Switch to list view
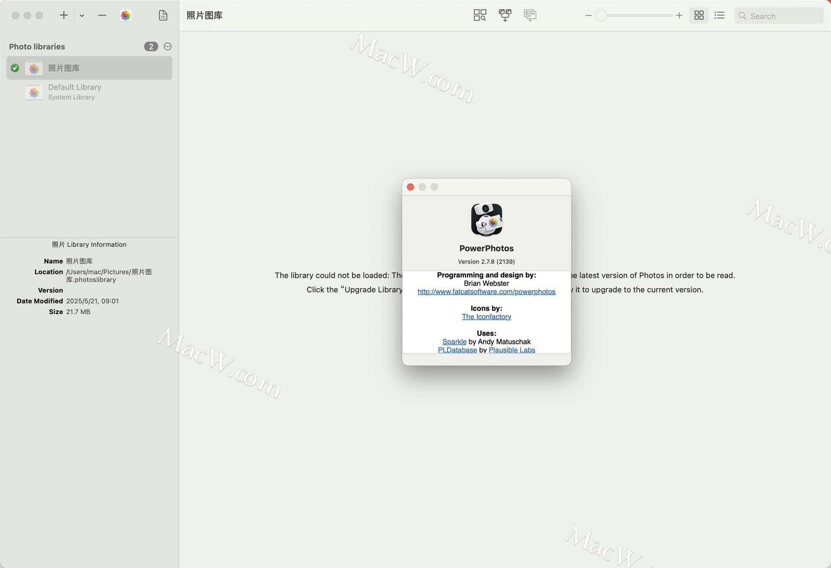The image size is (831, 568). pyautogui.click(x=719, y=16)
